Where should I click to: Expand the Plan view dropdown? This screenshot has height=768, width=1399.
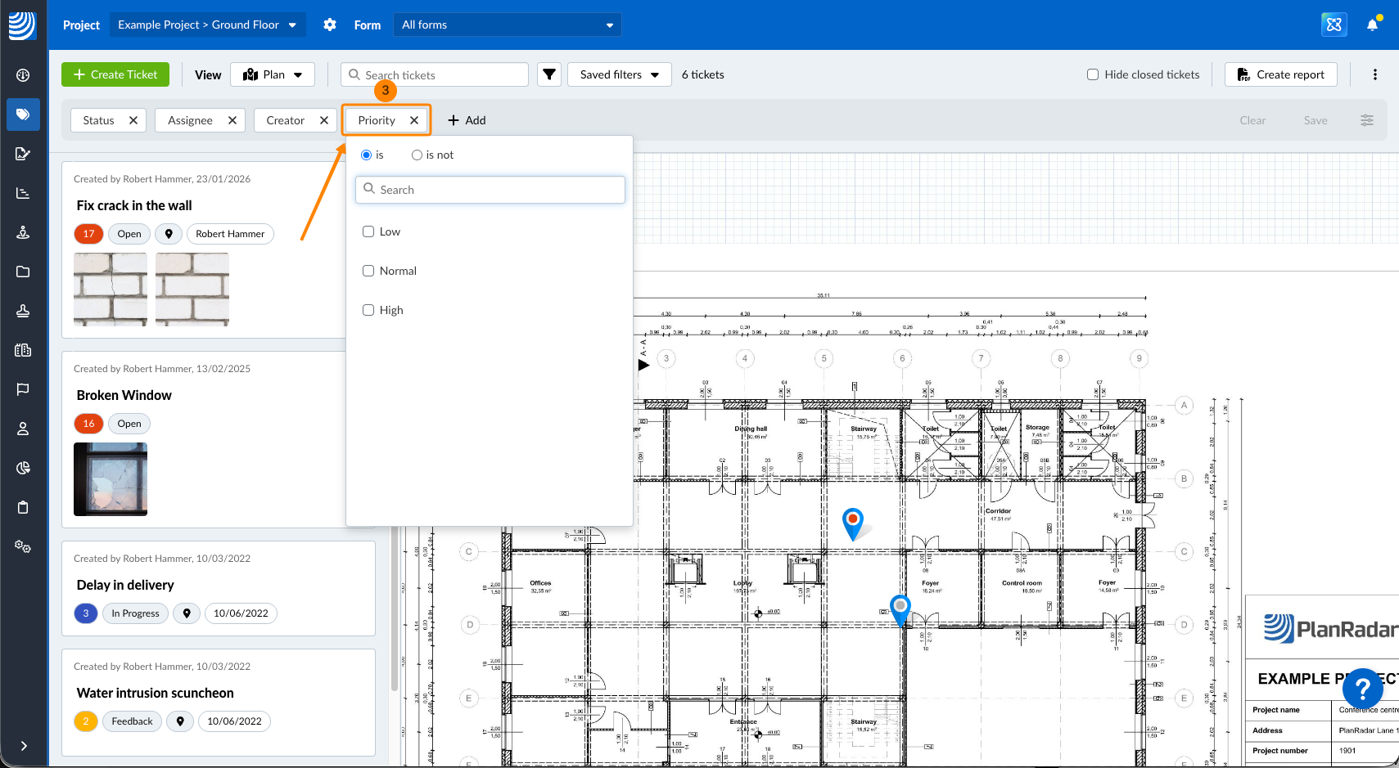273,74
